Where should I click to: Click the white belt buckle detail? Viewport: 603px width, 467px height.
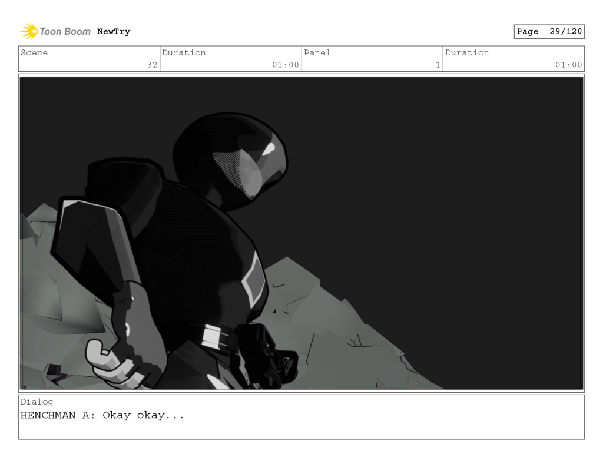coord(211,336)
